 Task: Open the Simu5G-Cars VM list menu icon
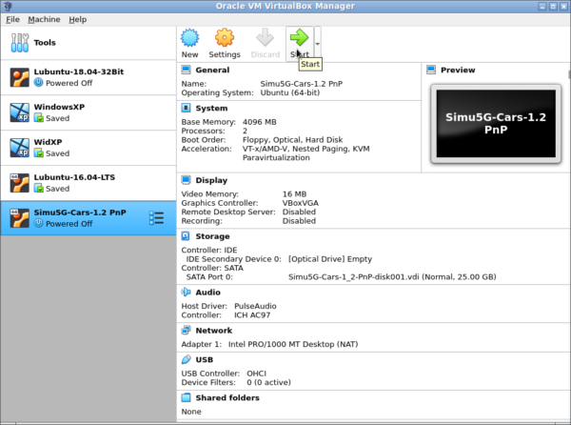157,218
